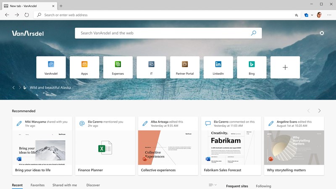Image resolution: width=336 pixels, height=189 pixels.
Task: Select the Frequent sites tab
Action: [237, 186]
